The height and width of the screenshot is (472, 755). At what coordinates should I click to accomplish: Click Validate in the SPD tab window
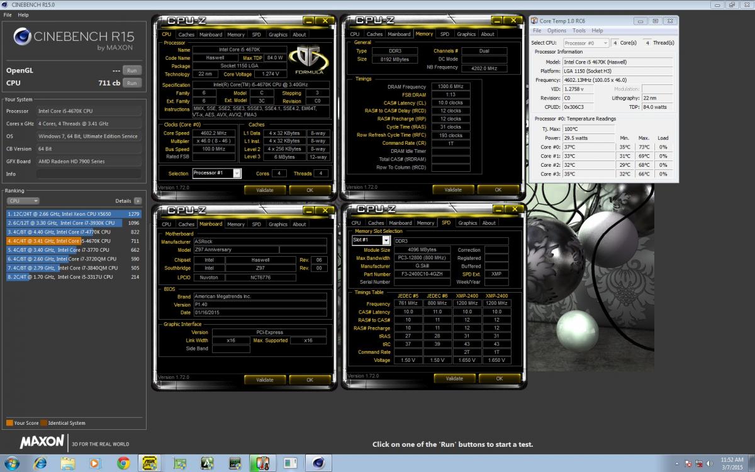(454, 379)
